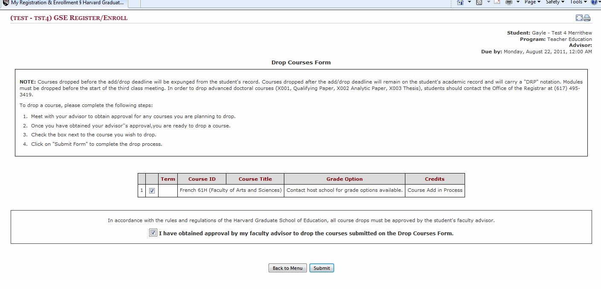Image resolution: width=601 pixels, height=289 pixels.
Task: Click the due date 'Monday, August 22, 2011'
Action: (535, 52)
